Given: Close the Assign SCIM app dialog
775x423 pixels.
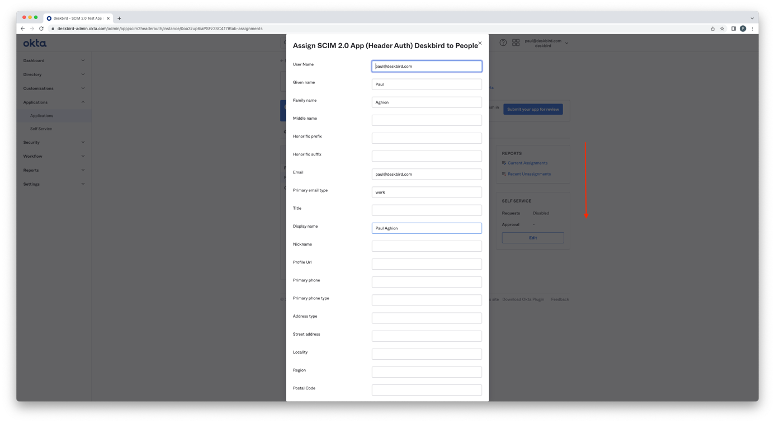Looking at the screenshot, I should tap(480, 43).
